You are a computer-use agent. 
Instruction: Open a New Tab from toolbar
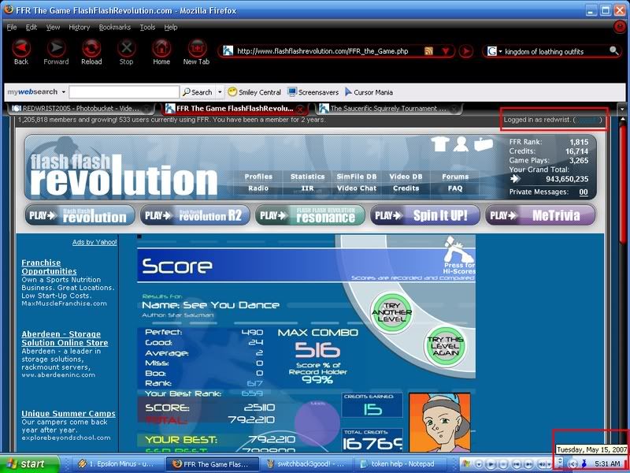click(196, 50)
